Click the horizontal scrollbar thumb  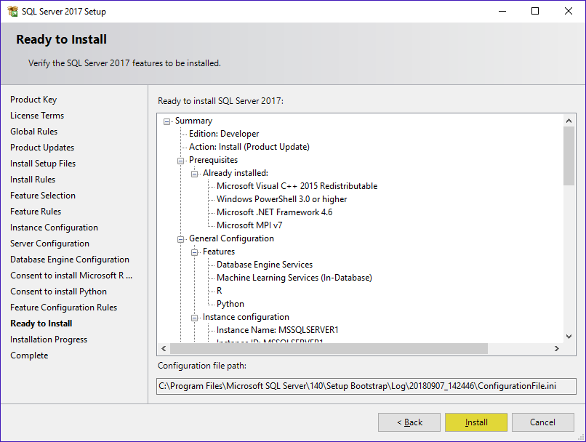329,348
